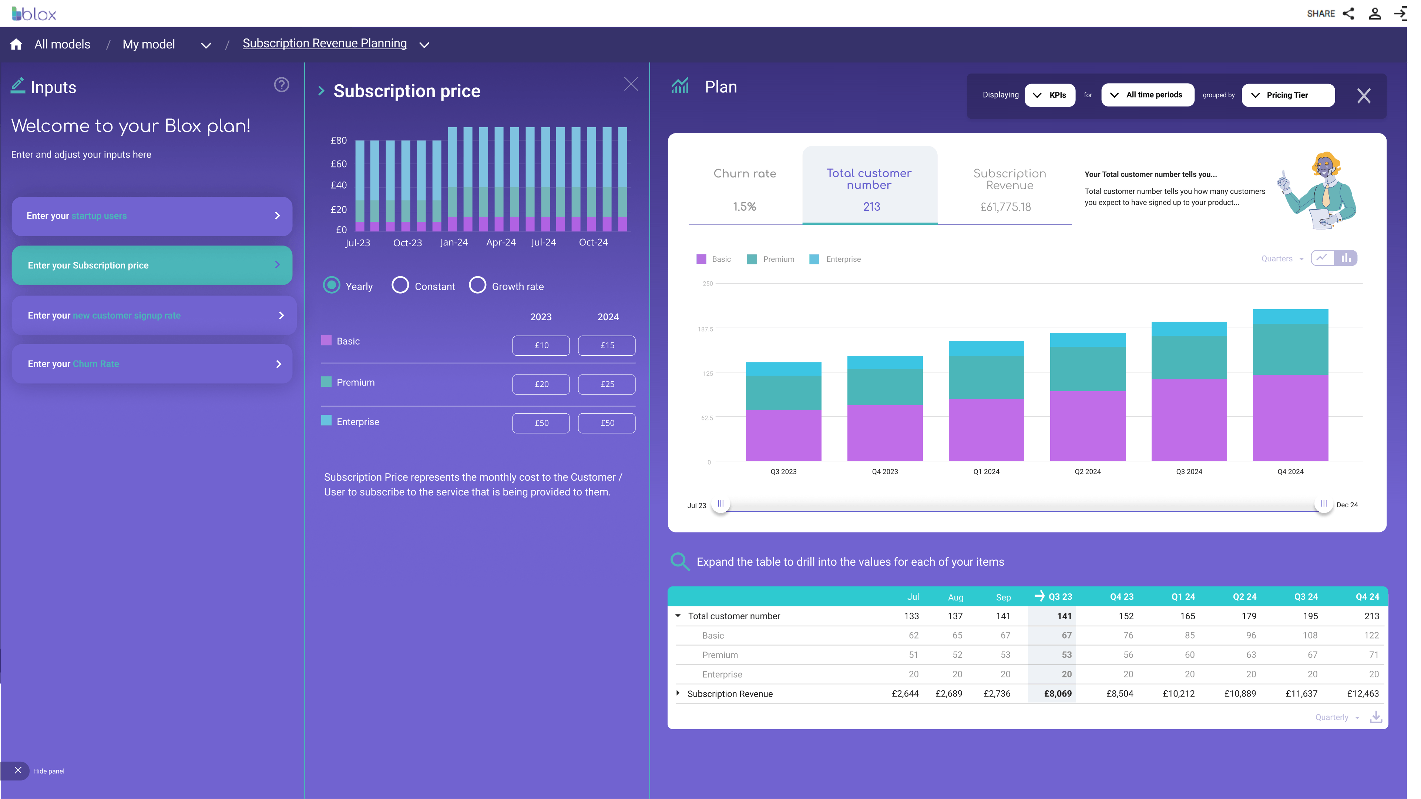Click the search icon next to expand table text
The image size is (1421, 799).
point(680,562)
